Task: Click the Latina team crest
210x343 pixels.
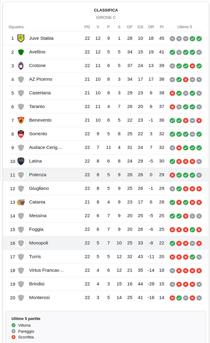Action: [x=21, y=161]
